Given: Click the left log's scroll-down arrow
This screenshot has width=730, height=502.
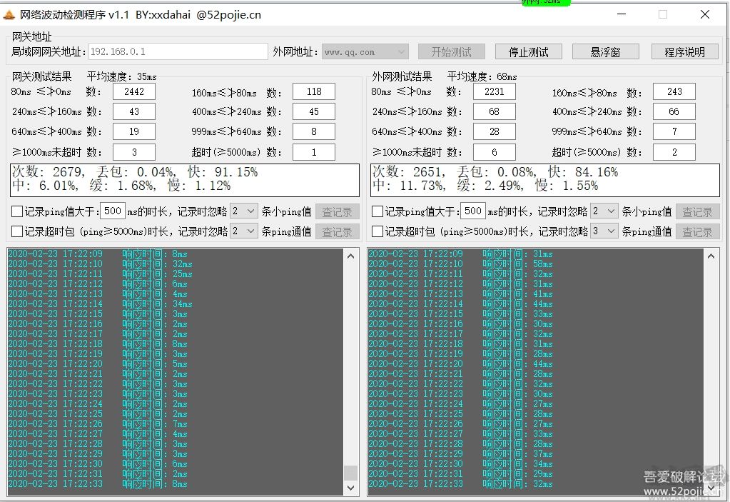Looking at the screenshot, I should [x=350, y=487].
